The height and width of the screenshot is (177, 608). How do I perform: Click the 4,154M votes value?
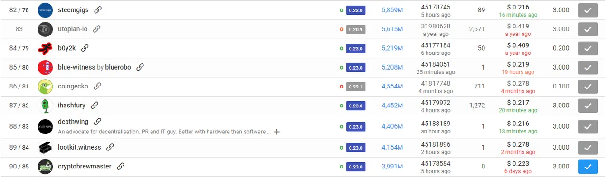tap(392, 147)
